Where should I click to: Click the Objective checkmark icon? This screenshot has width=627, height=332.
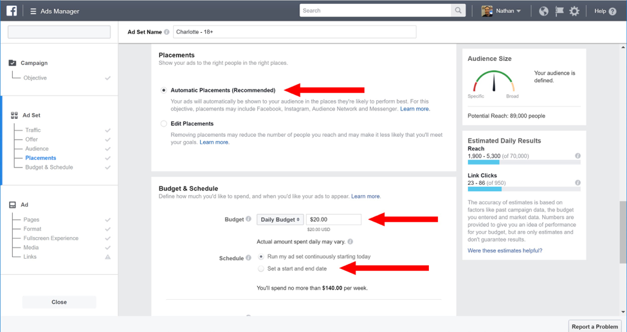(107, 78)
